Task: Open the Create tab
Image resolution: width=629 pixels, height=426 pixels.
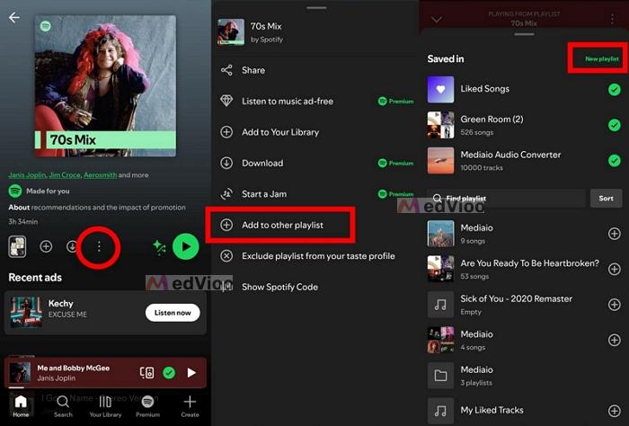Action: [190, 406]
